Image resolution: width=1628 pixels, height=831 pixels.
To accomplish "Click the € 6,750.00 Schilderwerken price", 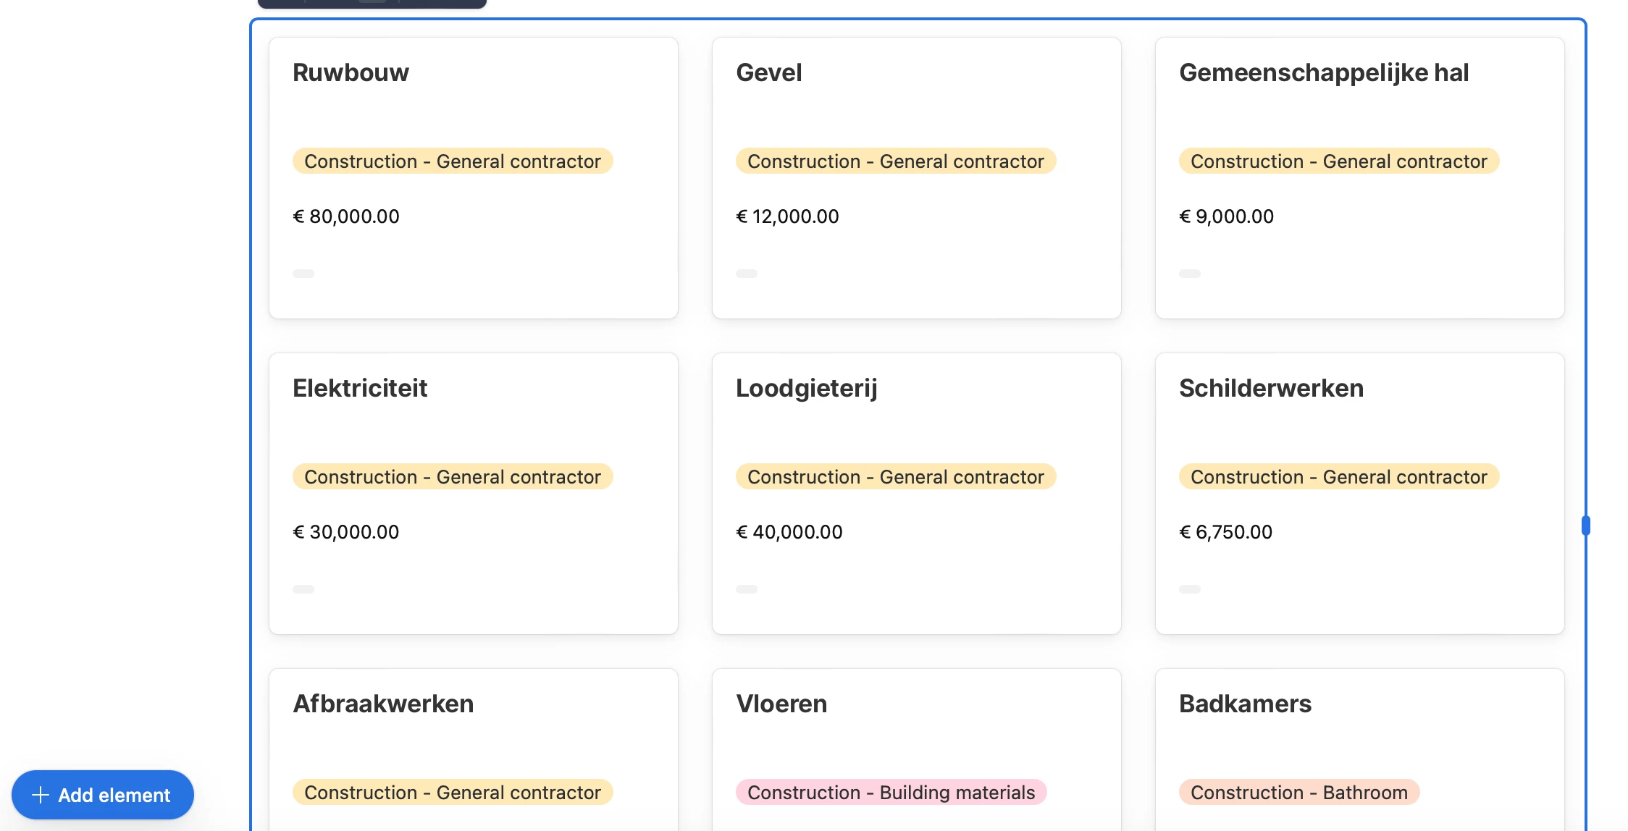I will click(1225, 532).
